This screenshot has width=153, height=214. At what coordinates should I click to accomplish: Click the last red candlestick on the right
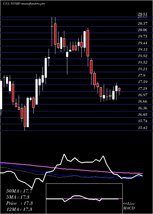pos(119,89)
